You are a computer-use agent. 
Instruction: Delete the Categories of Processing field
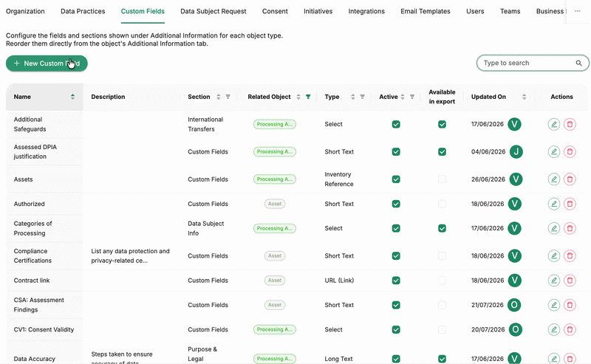[570, 228]
